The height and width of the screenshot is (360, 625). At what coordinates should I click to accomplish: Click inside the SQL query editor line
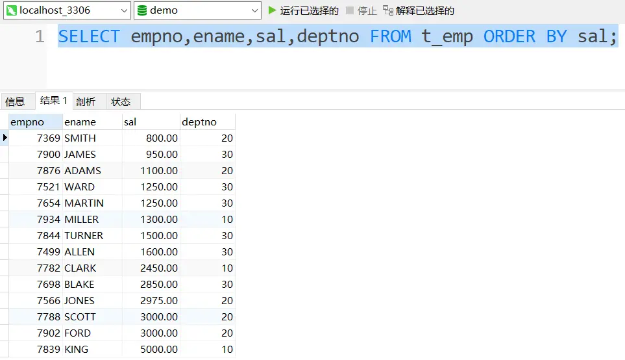(337, 36)
